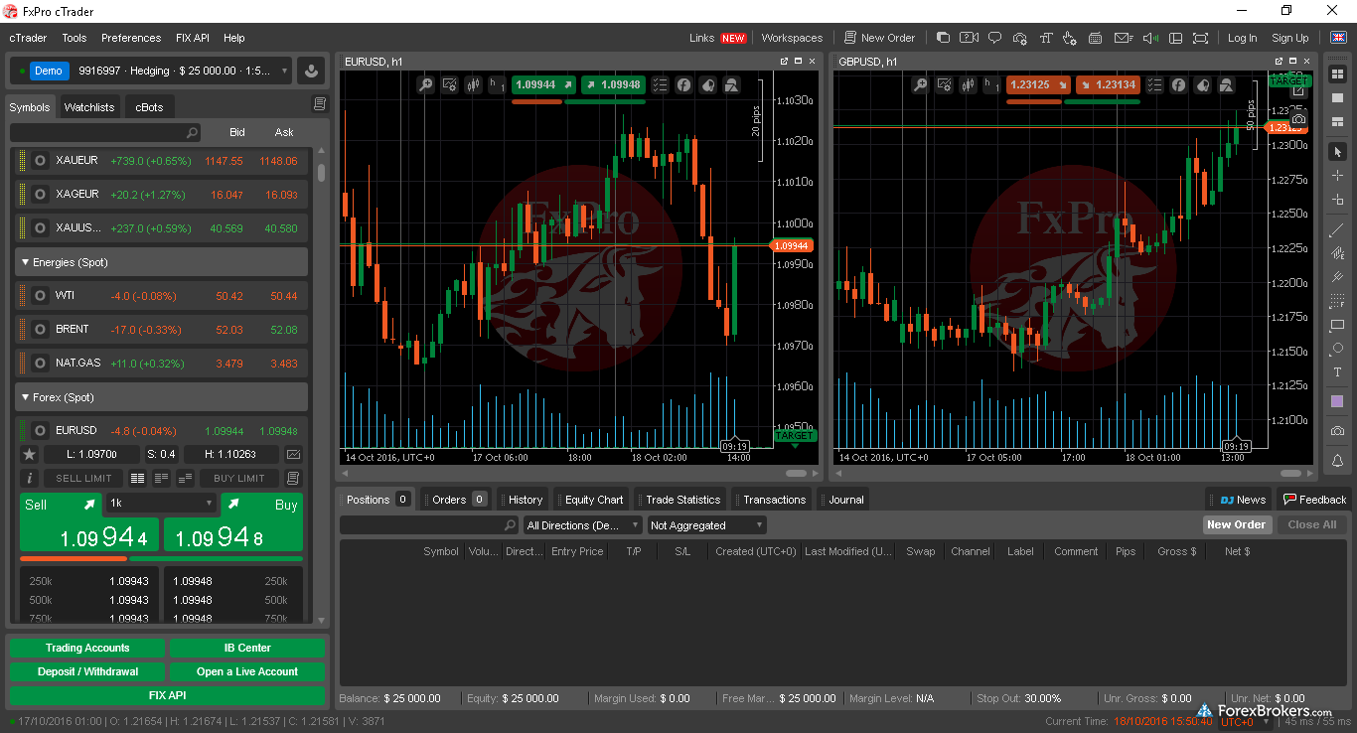Open zoom tool on EURUSD chart

(425, 85)
